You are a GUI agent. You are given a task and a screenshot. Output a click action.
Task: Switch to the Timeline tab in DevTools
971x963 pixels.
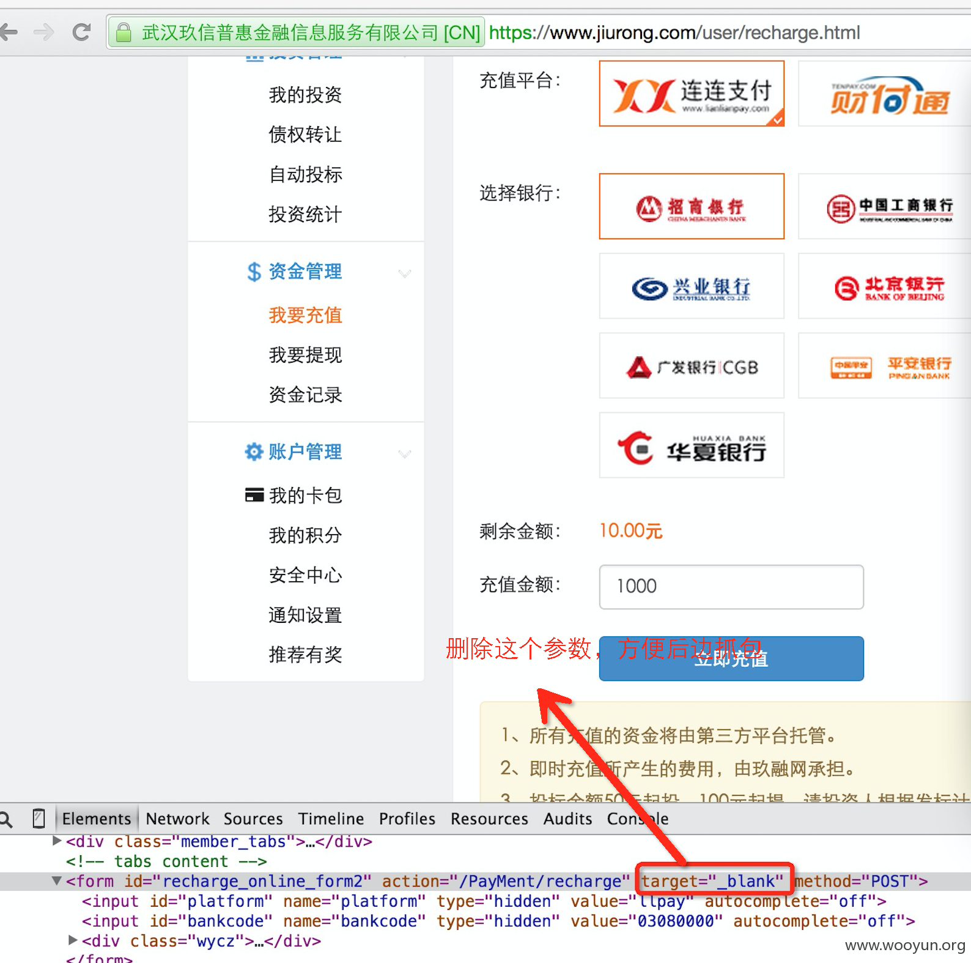tap(331, 819)
